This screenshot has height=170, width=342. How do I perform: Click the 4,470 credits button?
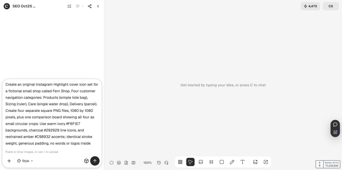tap(310, 6)
